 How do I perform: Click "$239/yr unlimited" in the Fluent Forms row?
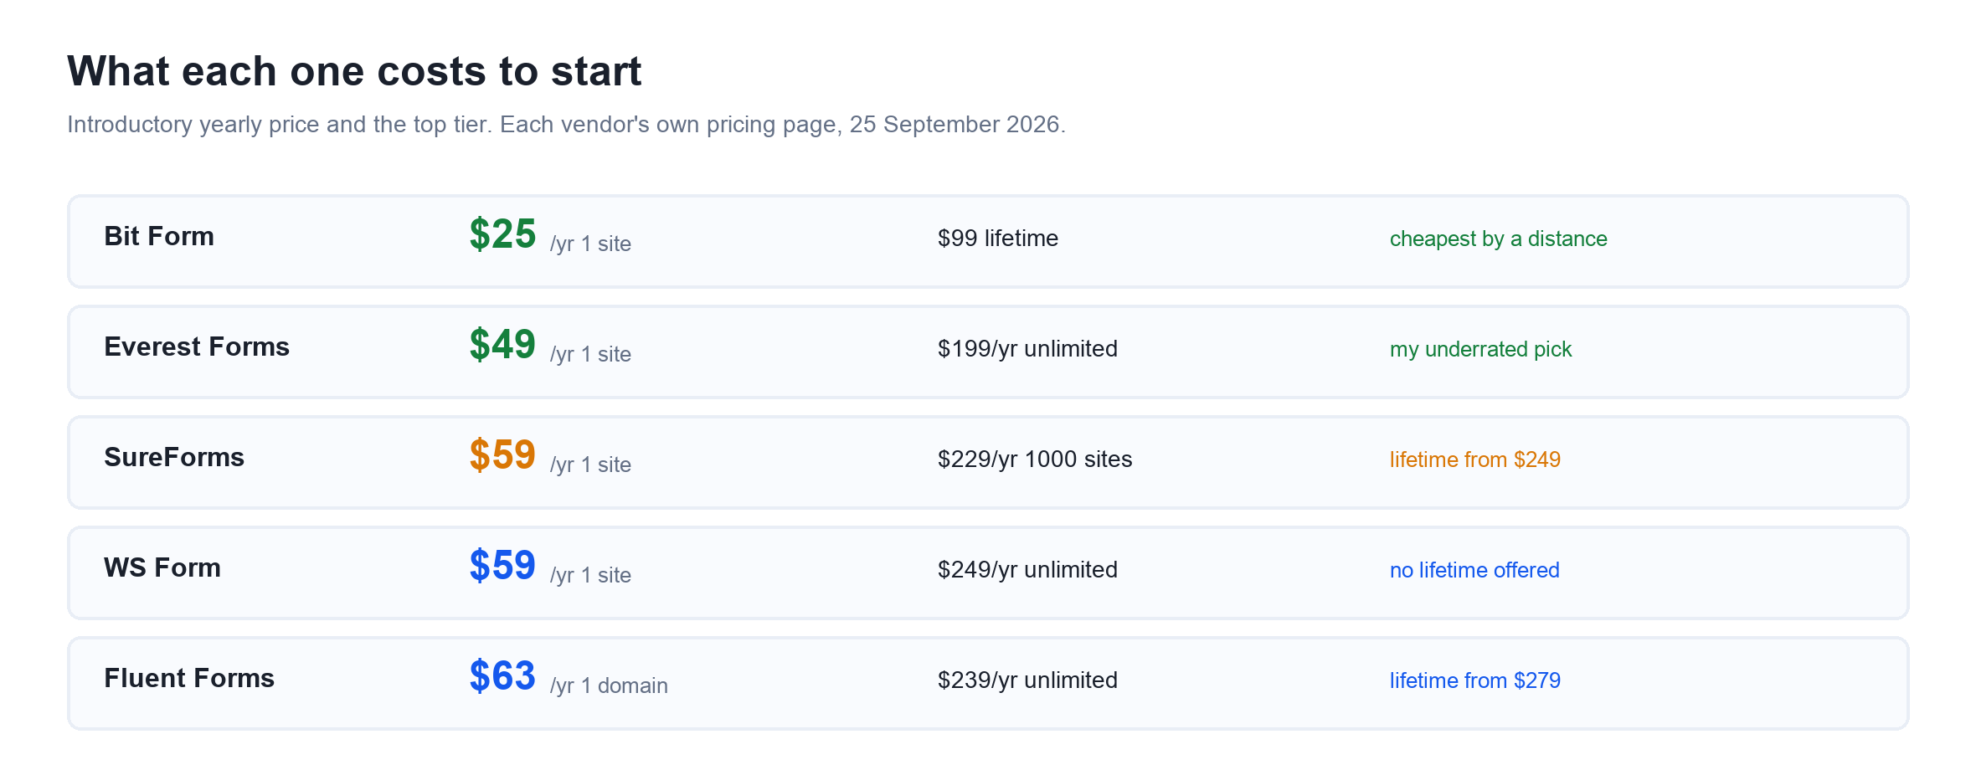pyautogui.click(x=1027, y=680)
